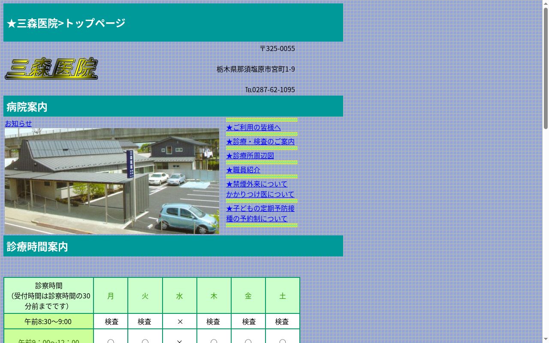Click the 診療時間案内 section heading
The width and height of the screenshot is (549, 343).
pos(37,247)
